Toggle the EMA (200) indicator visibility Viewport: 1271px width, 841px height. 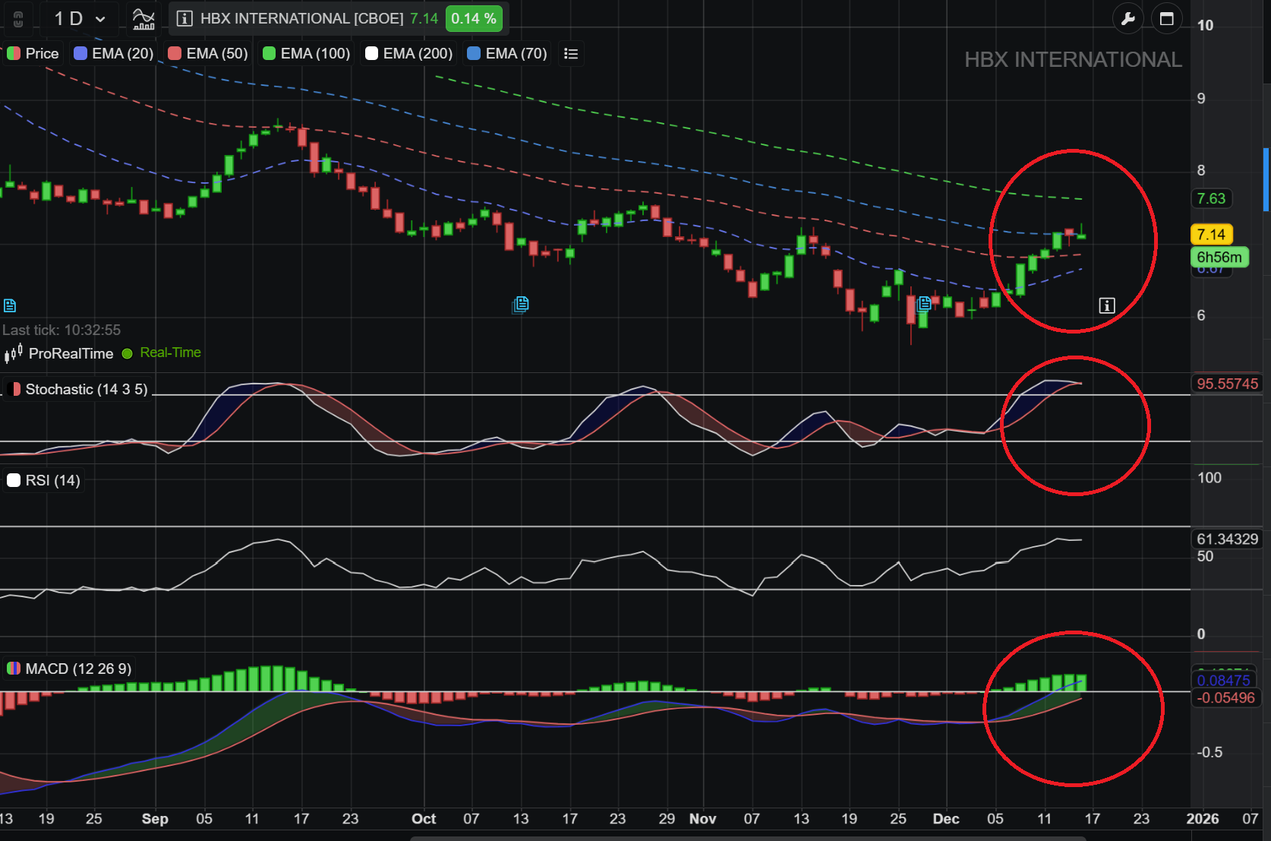pos(408,53)
